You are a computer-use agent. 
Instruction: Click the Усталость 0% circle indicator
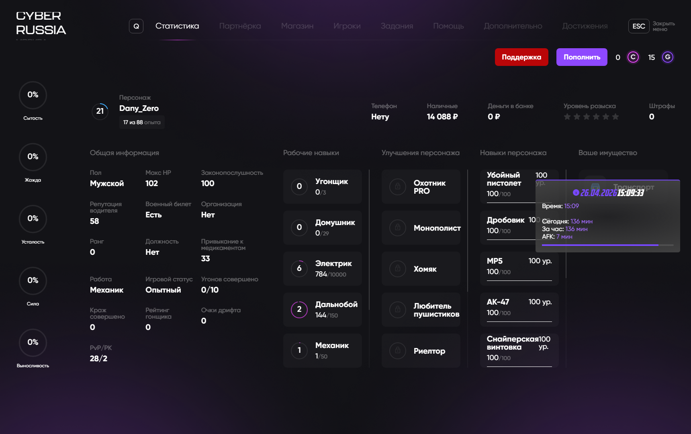tap(33, 219)
